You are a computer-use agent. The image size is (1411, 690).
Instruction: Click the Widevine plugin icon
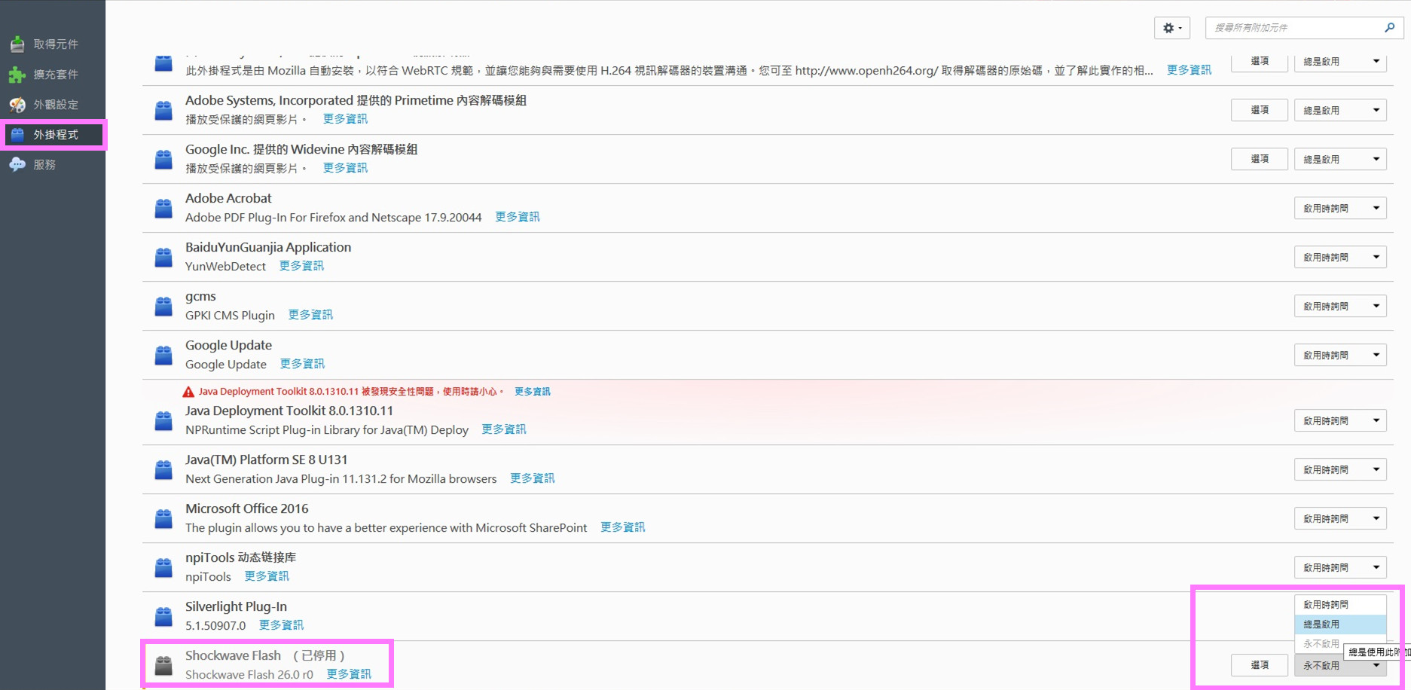pyautogui.click(x=163, y=159)
